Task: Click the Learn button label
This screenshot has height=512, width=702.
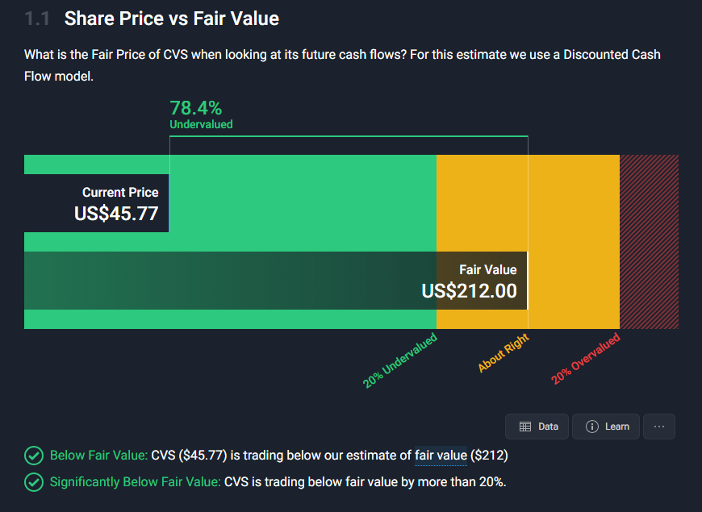Action: (x=617, y=427)
